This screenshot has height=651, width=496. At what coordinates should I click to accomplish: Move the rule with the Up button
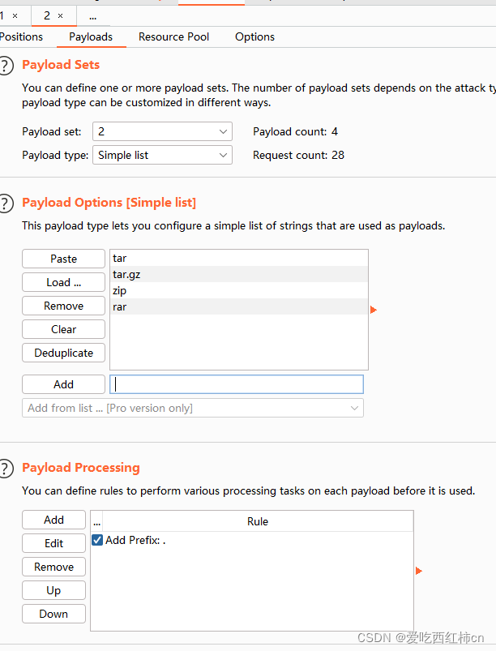tap(53, 590)
